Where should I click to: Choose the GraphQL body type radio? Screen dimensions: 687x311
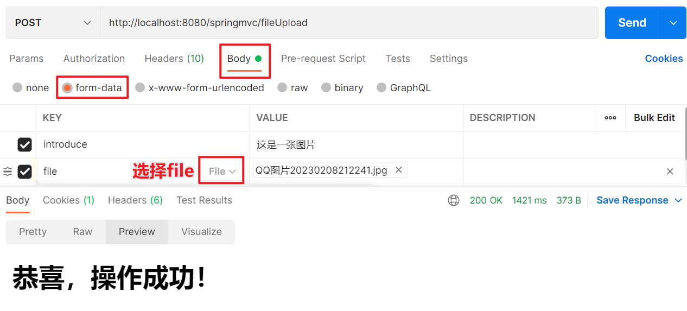tap(381, 87)
